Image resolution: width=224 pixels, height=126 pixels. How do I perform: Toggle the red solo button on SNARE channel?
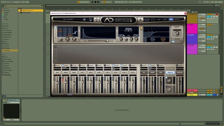63,80
